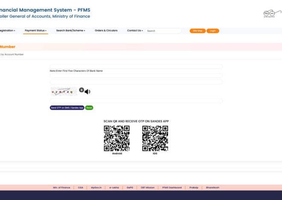This screenshot has height=200, width=282.
Task: Open Prakalp footer link
Action: point(194,188)
